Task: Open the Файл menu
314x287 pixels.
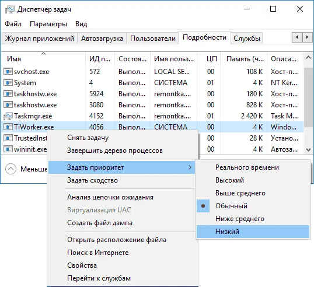Action: point(13,24)
